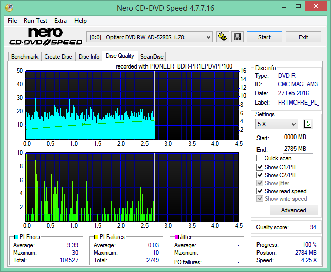
Task: Click the Nero CD-DVD Speed logo
Action: [x=46, y=37]
